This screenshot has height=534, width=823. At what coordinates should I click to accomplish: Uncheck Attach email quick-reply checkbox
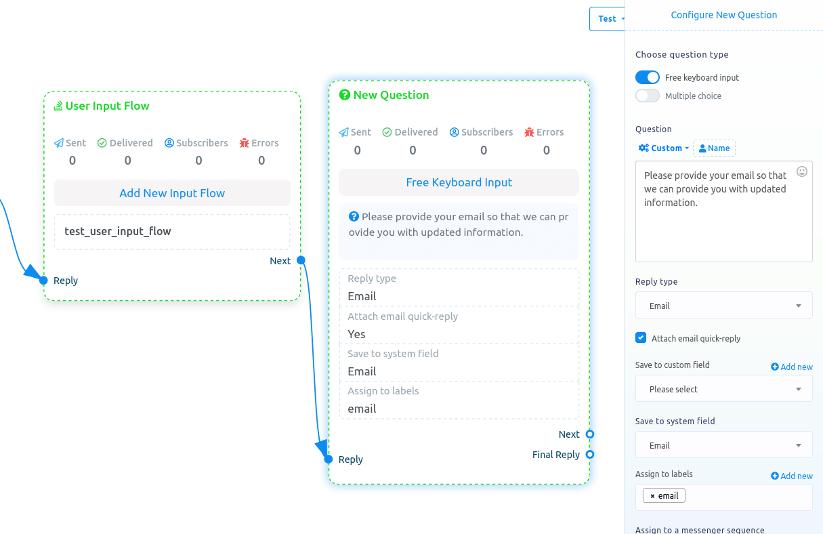click(641, 337)
